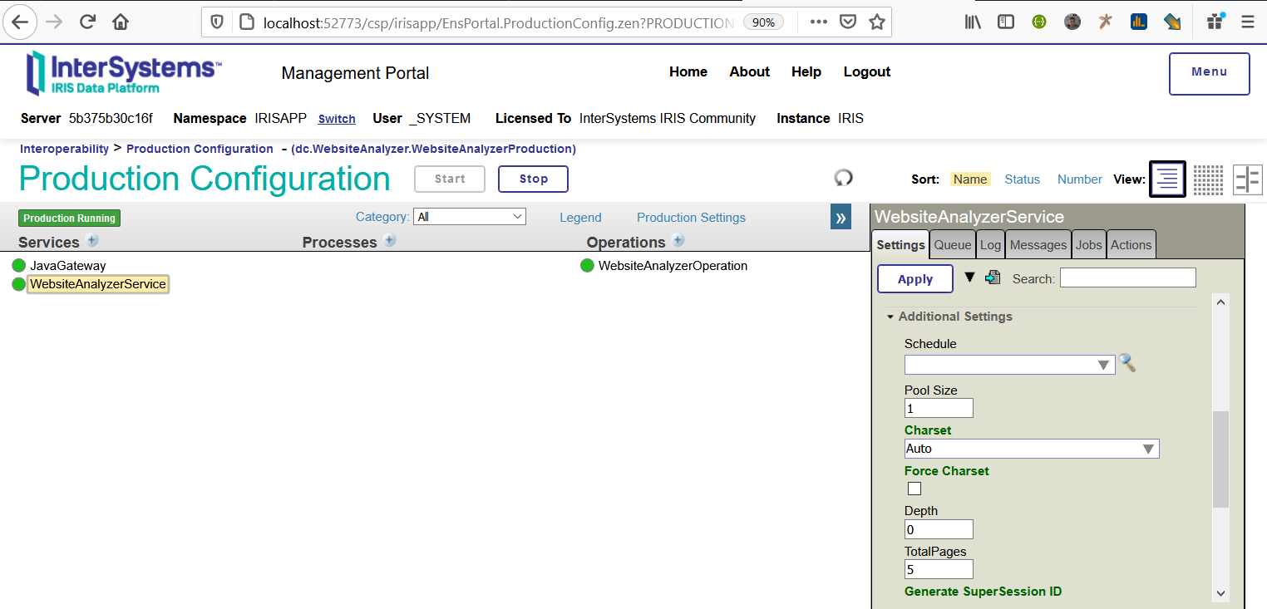This screenshot has width=1267, height=609.
Task: Click Interoperability breadcrumb link
Action: tap(64, 149)
